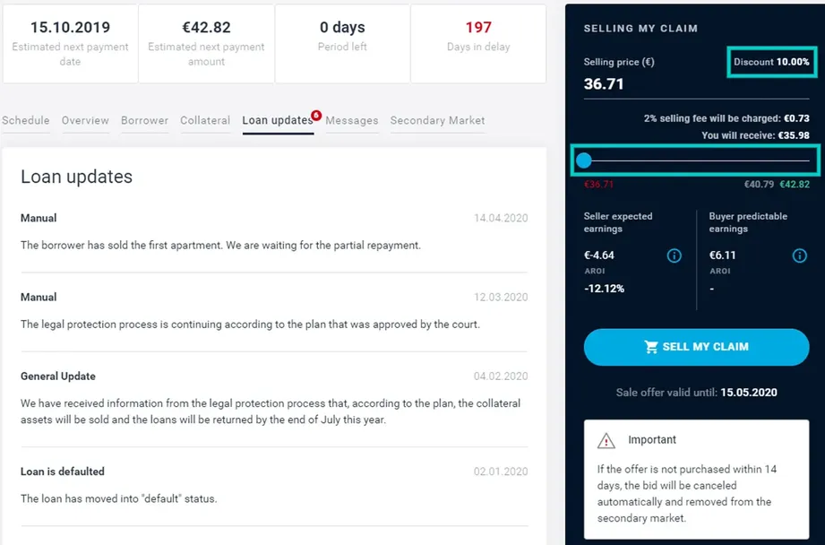Click the selling price slider handle
Viewport: 825px width, 545px height.
tap(583, 160)
